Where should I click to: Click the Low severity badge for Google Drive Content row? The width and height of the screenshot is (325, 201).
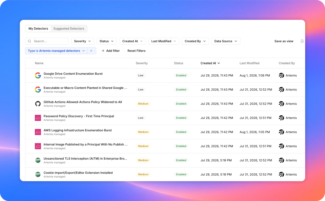pos(141,75)
